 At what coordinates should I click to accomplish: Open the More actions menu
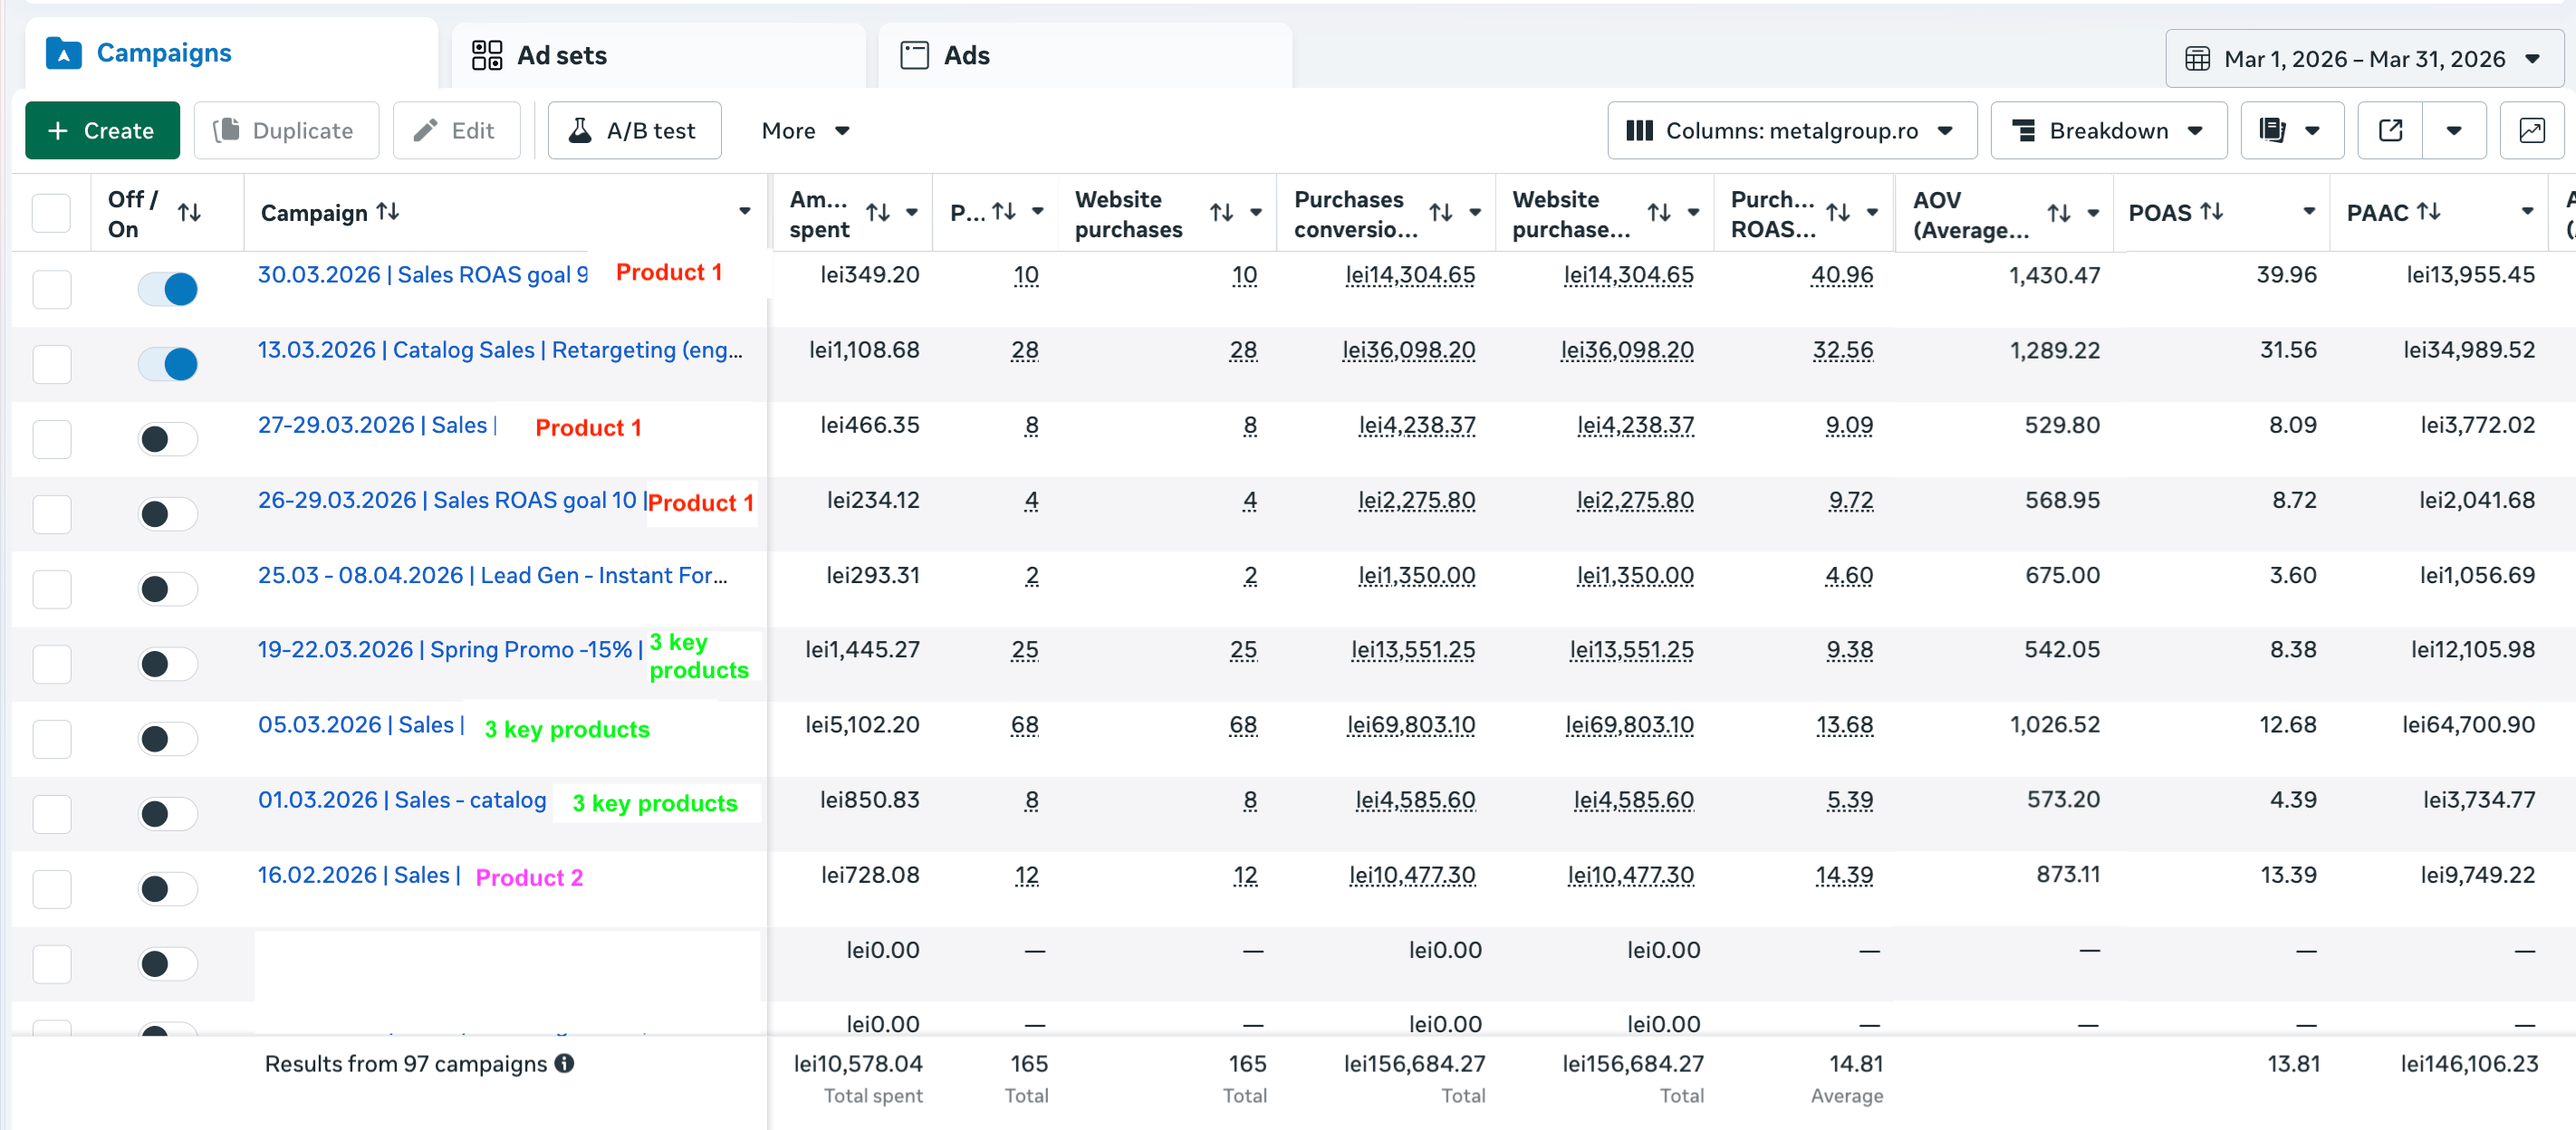pyautogui.click(x=805, y=131)
